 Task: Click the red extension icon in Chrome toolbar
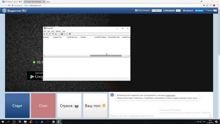(214, 6)
